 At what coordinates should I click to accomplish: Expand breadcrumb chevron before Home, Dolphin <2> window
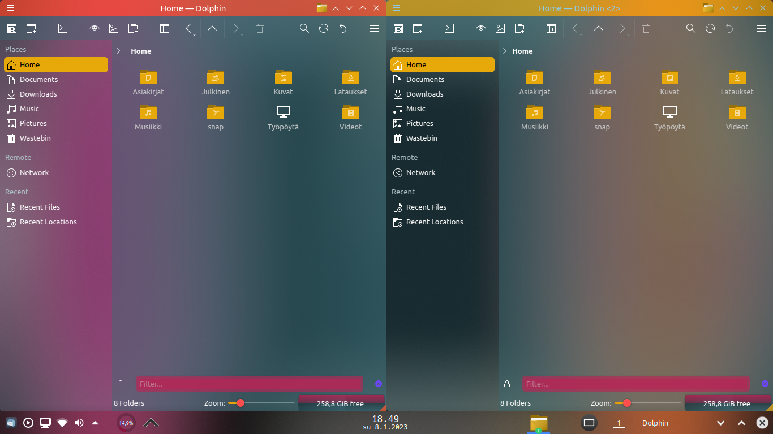pyautogui.click(x=505, y=51)
